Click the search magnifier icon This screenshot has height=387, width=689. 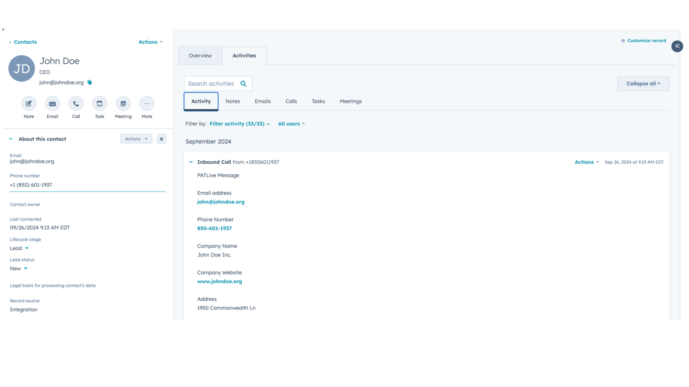click(244, 84)
